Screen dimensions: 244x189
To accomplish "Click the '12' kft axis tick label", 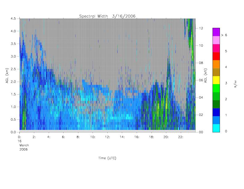I will [201, 28].
